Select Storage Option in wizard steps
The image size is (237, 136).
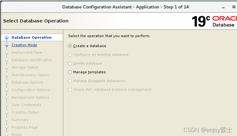pyautogui.click(x=25, y=67)
